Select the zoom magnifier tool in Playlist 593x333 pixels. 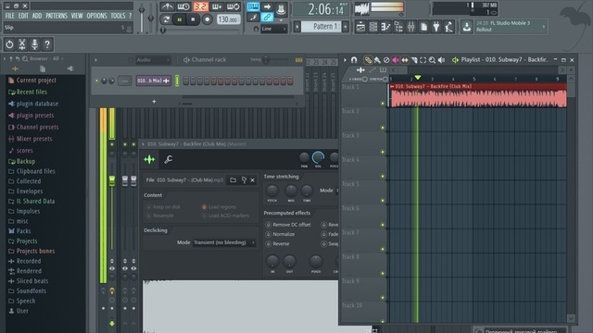432,59
